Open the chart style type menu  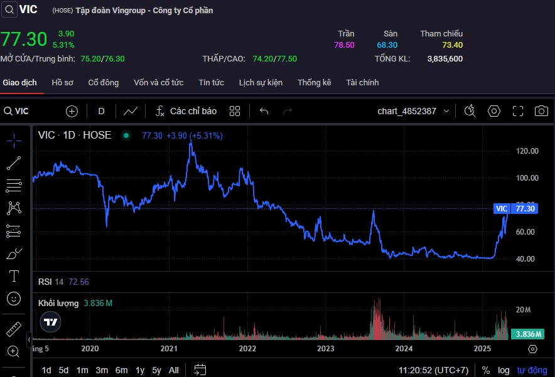pos(131,111)
